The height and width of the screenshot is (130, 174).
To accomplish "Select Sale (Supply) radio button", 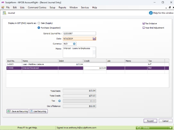I will tap(39, 23).
